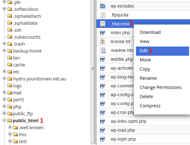Click the index.php PHP icon
Screen dimensions: 190x145
click(x=102, y=33)
